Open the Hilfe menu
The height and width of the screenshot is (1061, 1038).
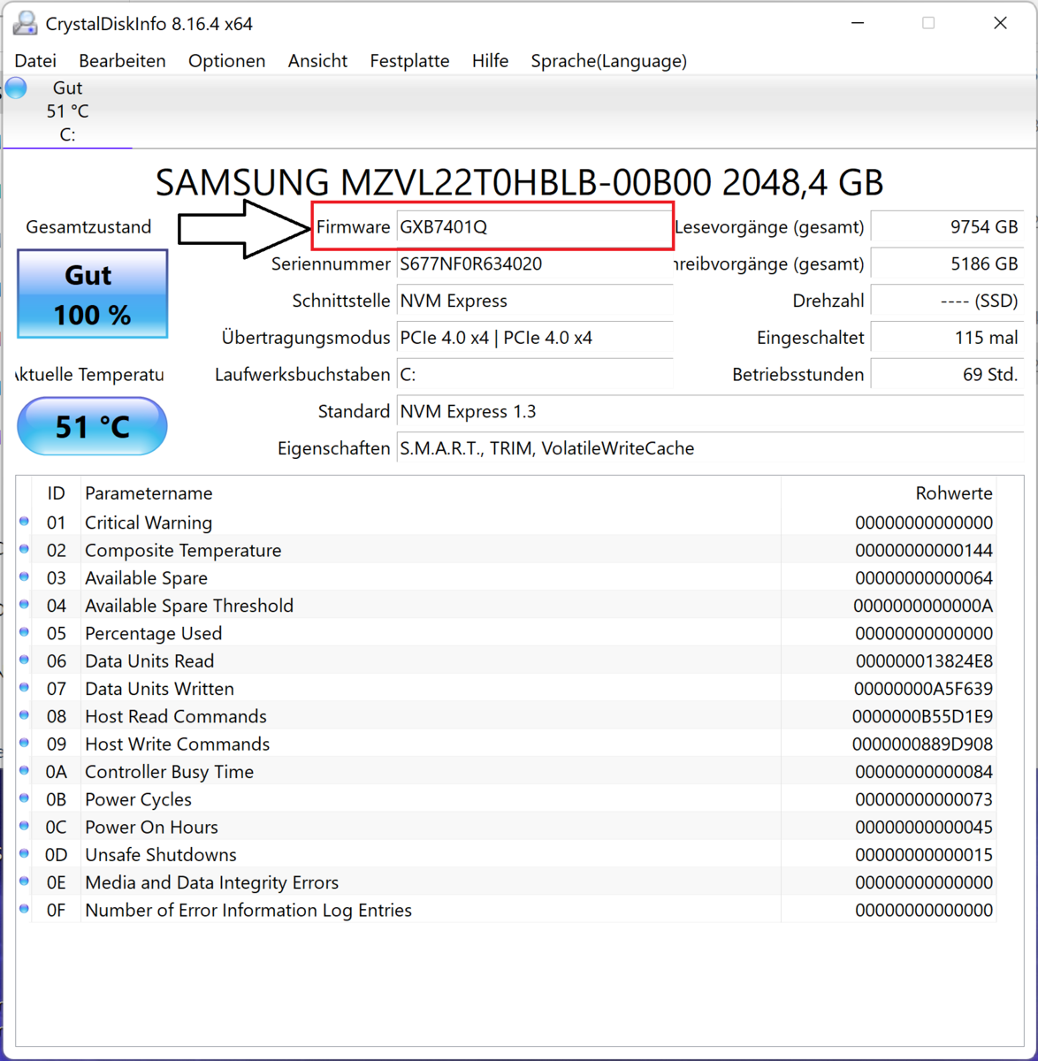click(x=490, y=61)
